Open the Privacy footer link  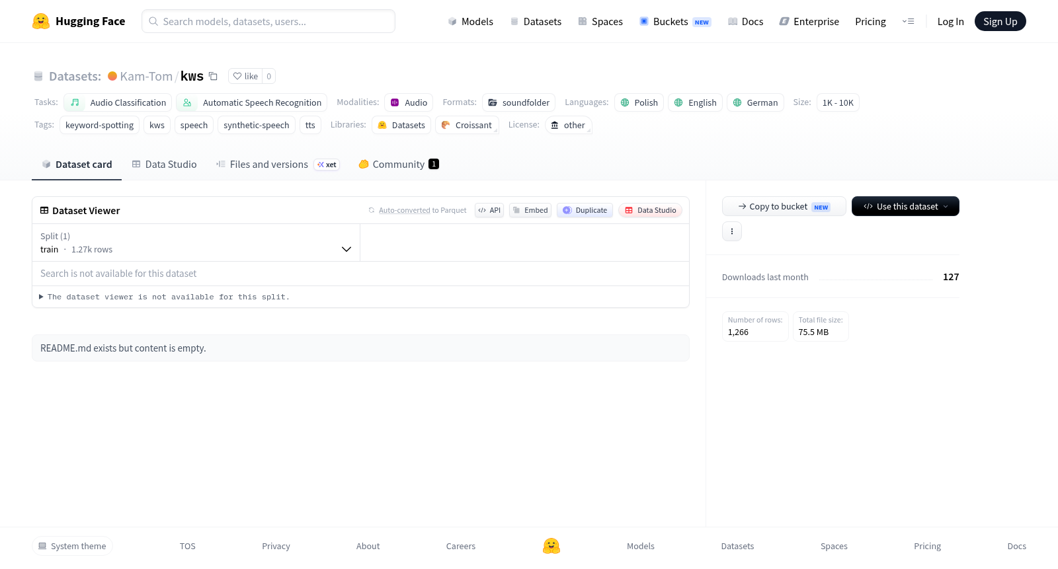(x=276, y=546)
